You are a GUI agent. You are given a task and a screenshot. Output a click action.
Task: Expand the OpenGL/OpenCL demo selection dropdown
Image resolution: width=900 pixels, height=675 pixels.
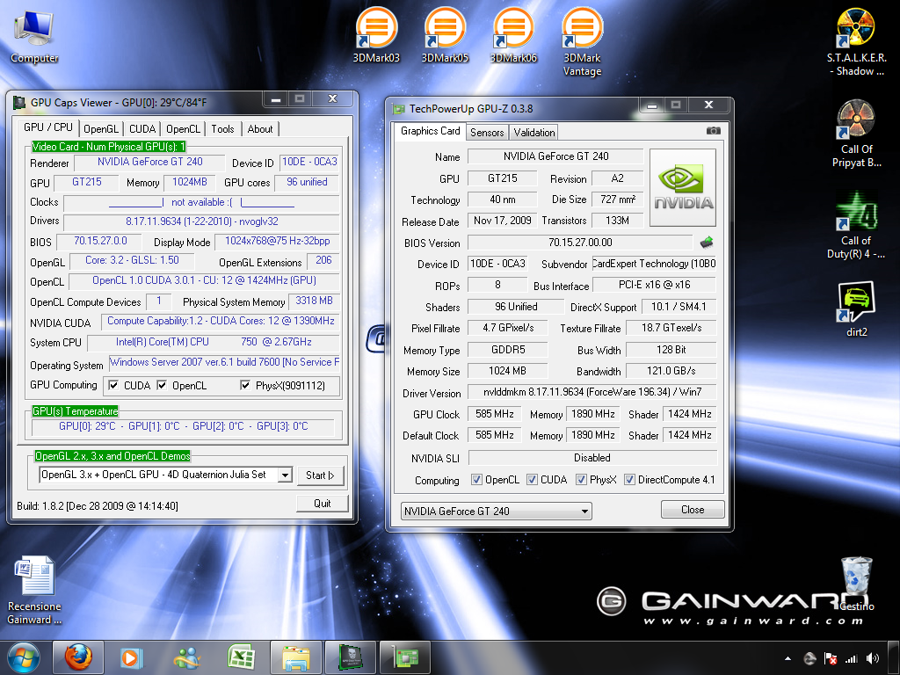click(x=285, y=475)
